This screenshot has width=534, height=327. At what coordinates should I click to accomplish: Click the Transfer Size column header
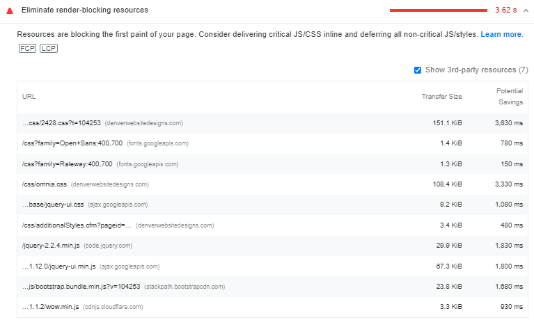pos(441,96)
